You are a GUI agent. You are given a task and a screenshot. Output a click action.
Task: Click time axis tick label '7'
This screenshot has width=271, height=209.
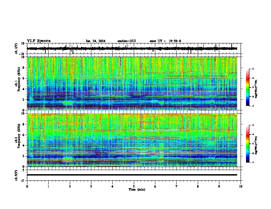click(177, 186)
